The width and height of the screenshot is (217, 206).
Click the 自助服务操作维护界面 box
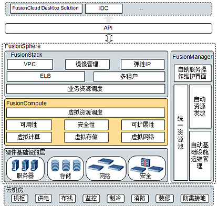192,73
